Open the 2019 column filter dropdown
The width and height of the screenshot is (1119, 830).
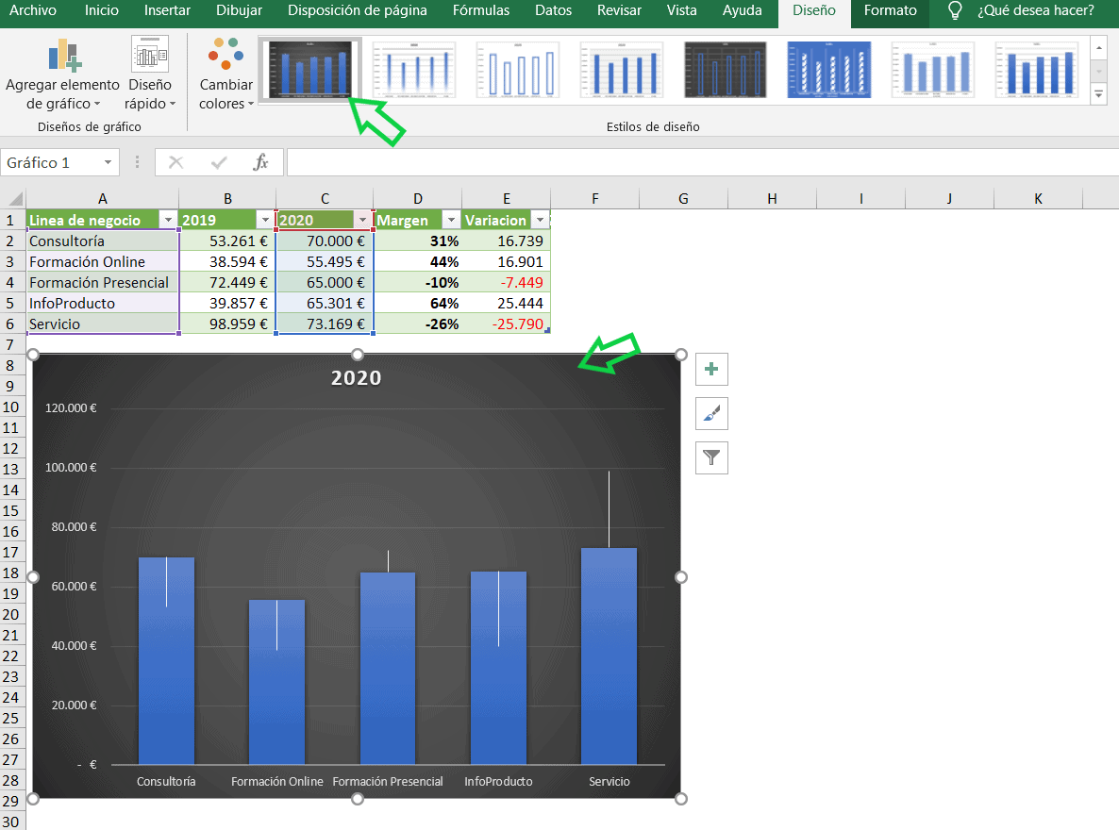click(x=265, y=220)
